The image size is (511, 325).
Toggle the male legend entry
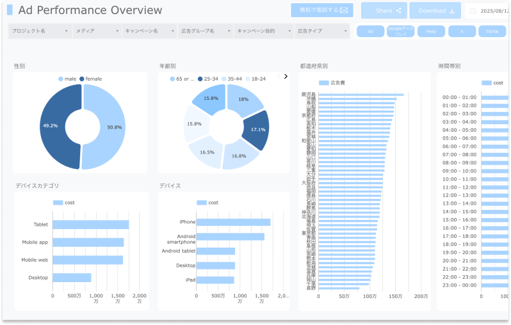(67, 79)
